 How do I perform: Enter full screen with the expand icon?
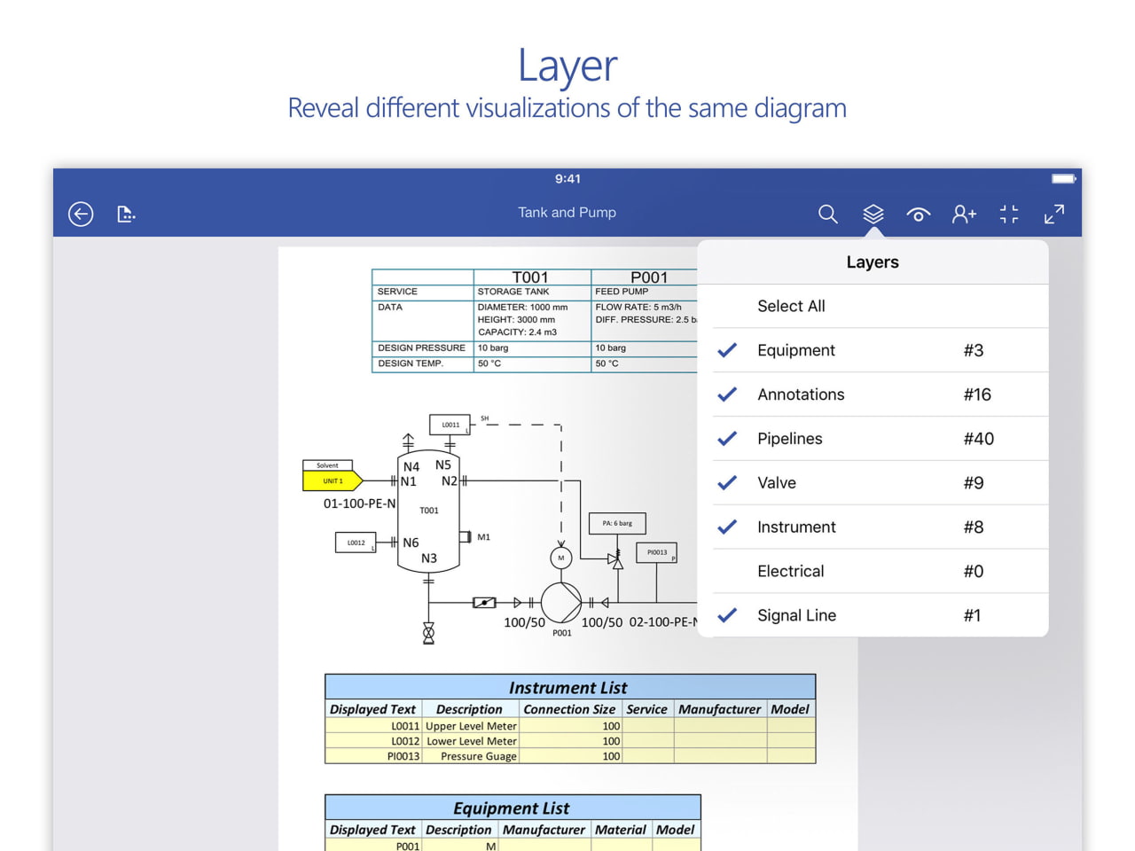(1054, 214)
